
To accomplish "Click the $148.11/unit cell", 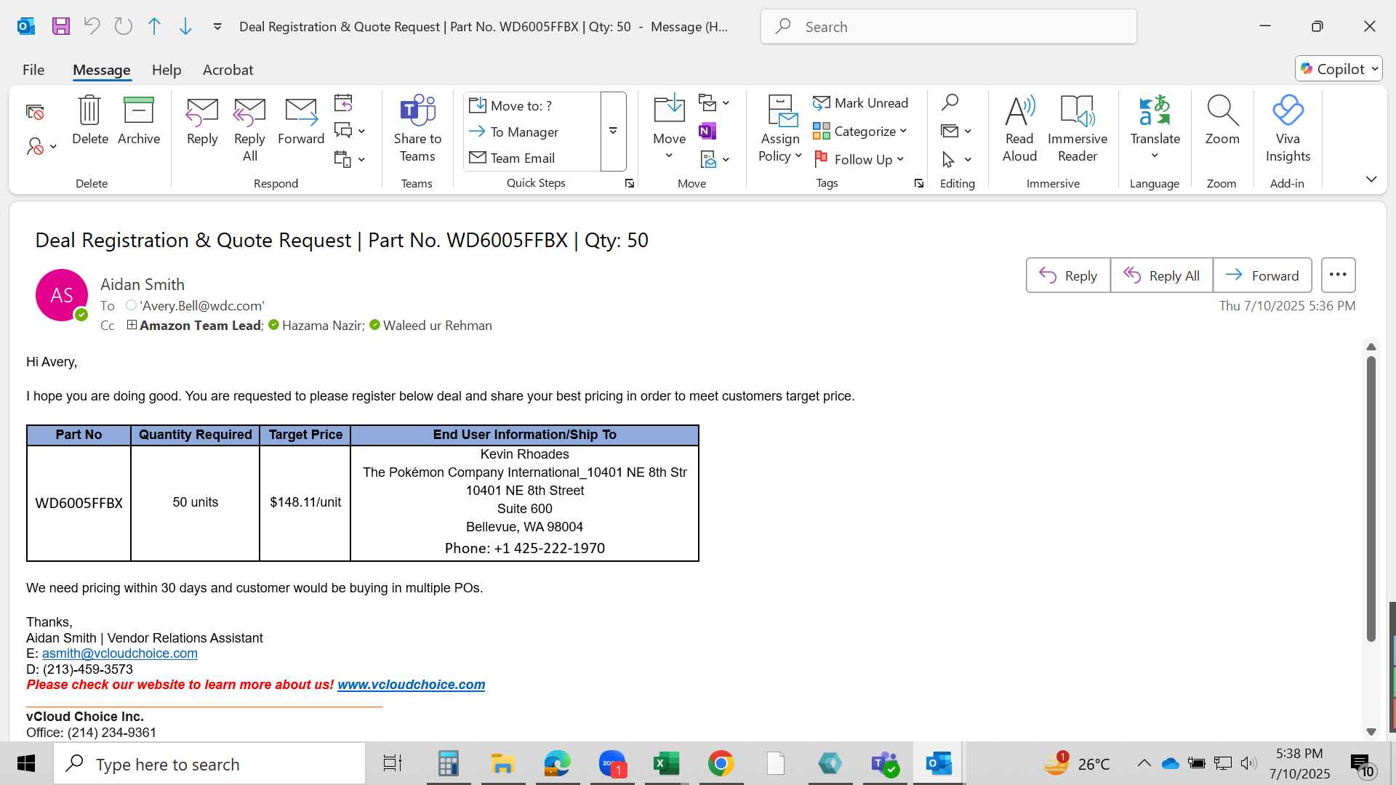I will tap(305, 502).
